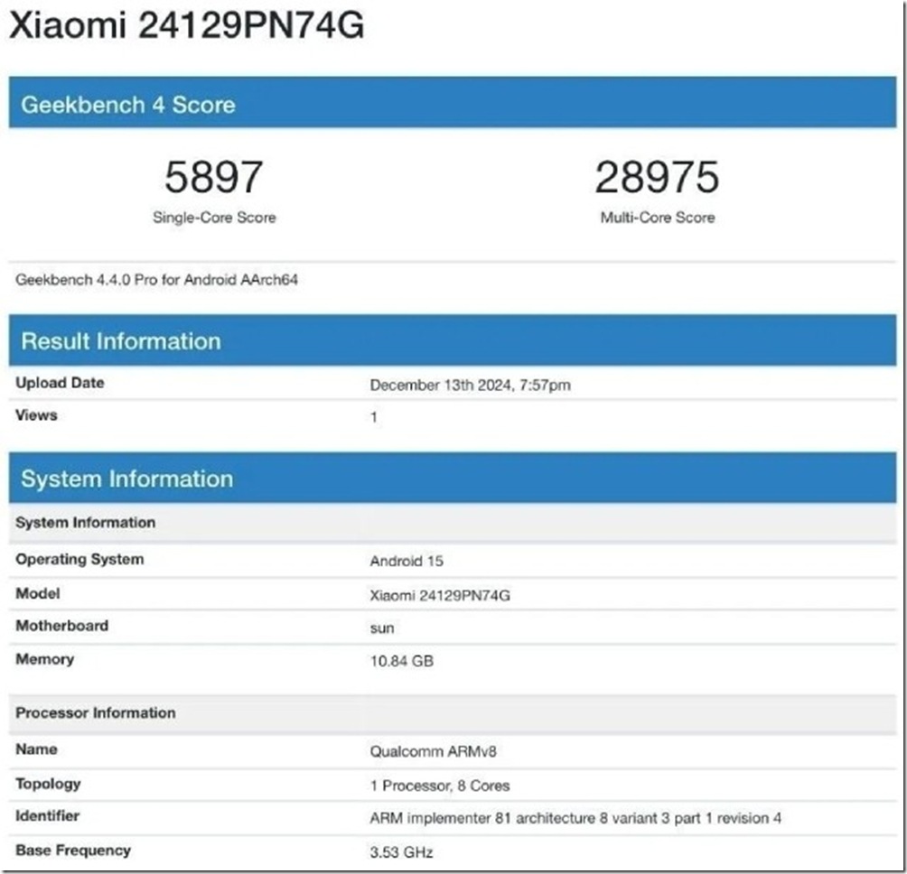Select the ARM implementer 81 identifier value
The height and width of the screenshot is (874, 907).
click(x=575, y=819)
